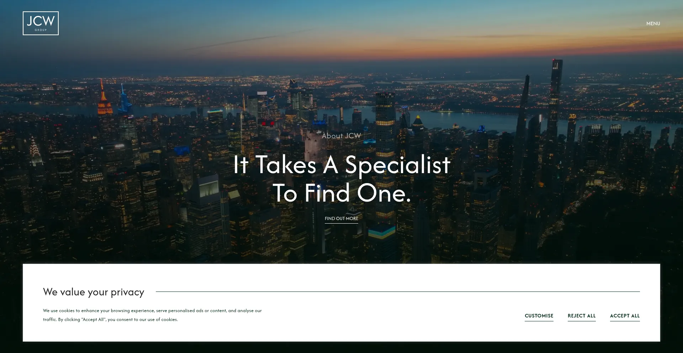Reject all cookies

pos(581,316)
